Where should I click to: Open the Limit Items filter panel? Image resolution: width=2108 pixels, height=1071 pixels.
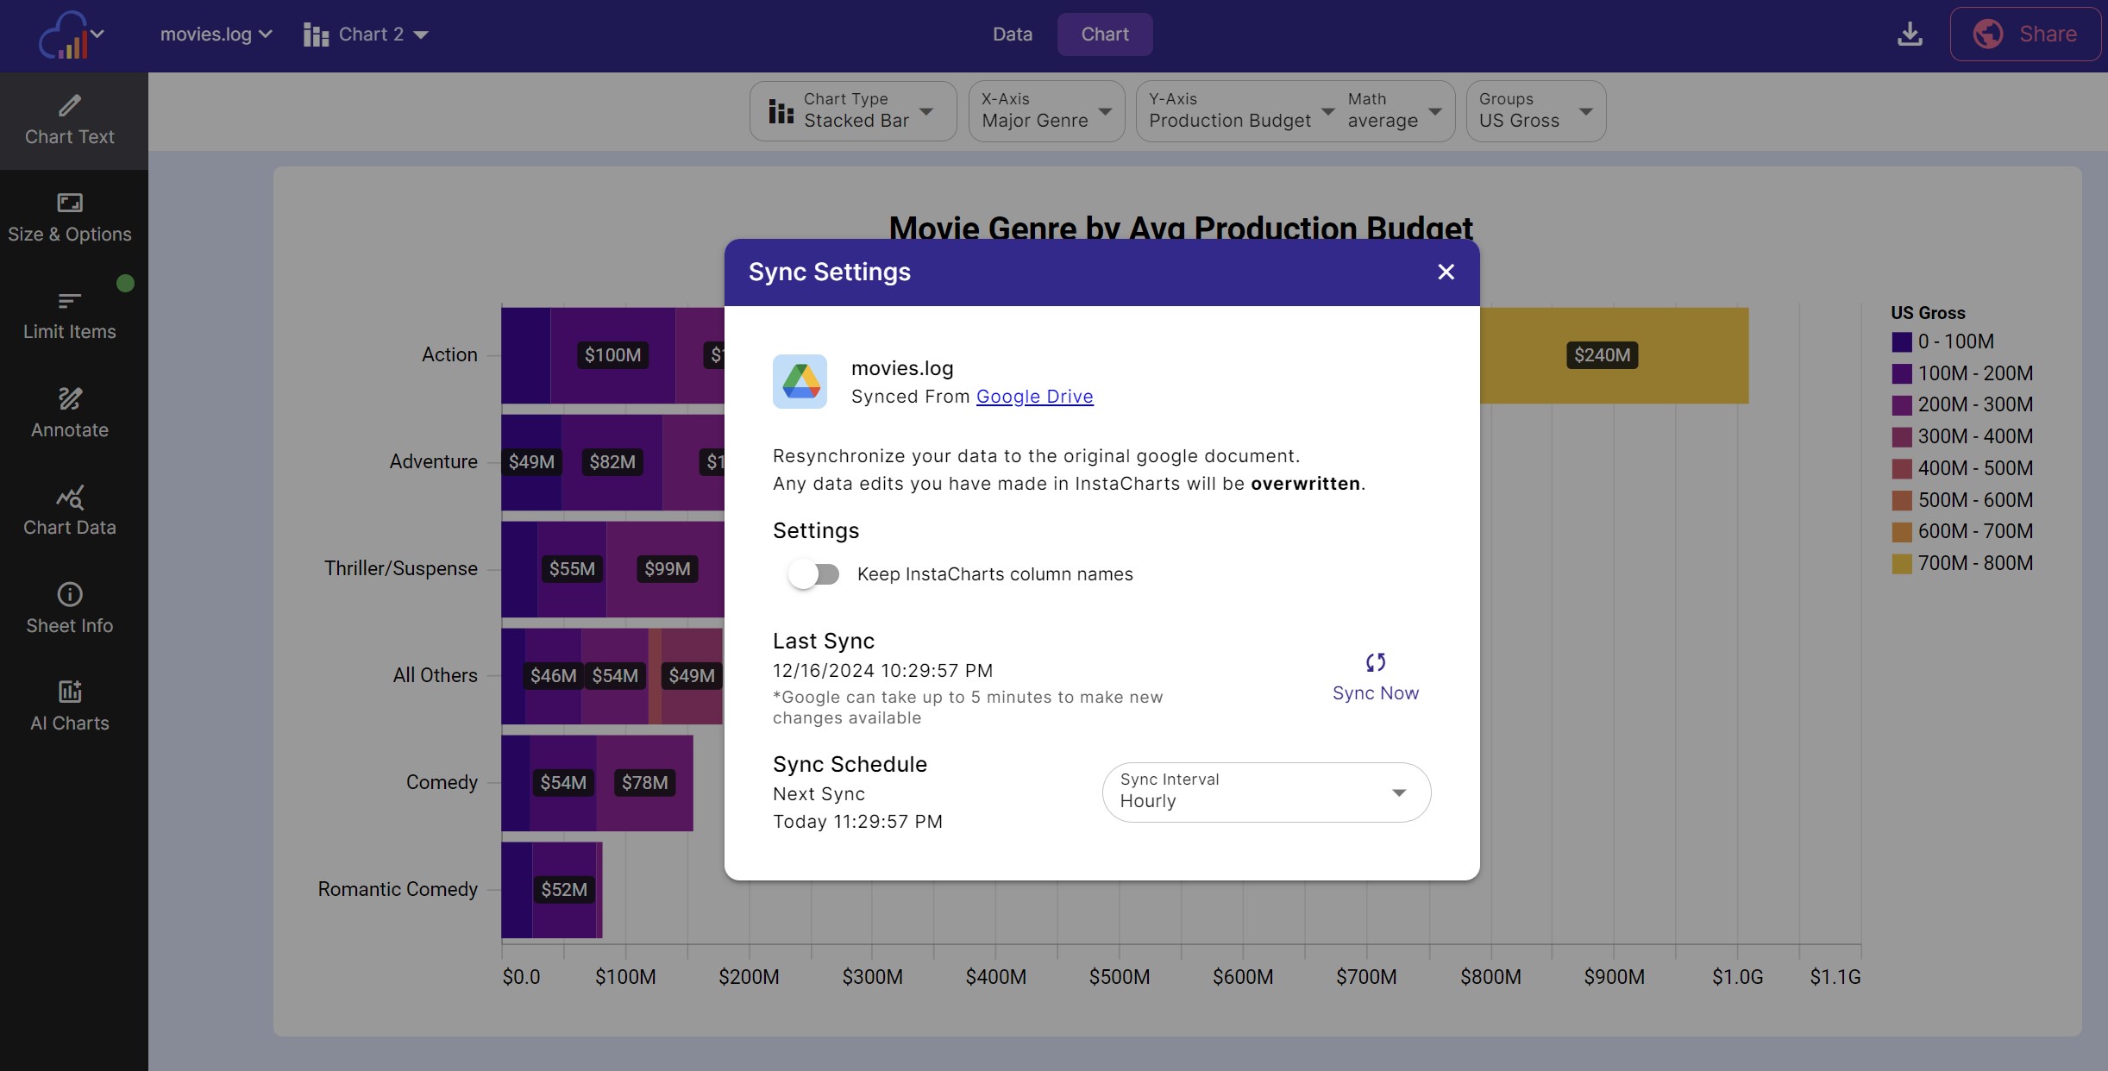[70, 316]
